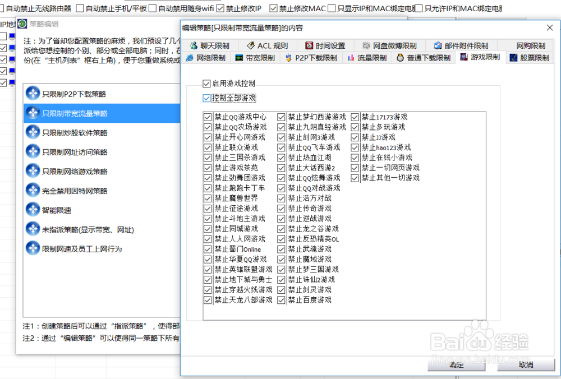The height and width of the screenshot is (379, 561).
Task: Click the 网络限制 globe icon
Action: click(190, 58)
